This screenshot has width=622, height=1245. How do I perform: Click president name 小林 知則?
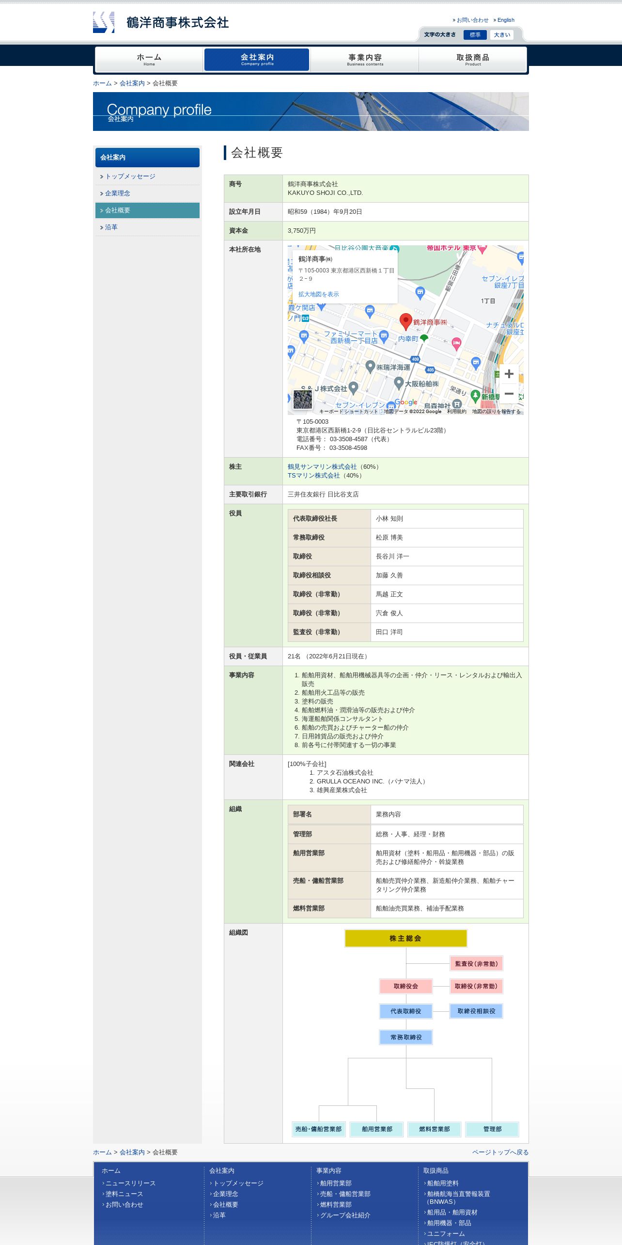click(389, 519)
